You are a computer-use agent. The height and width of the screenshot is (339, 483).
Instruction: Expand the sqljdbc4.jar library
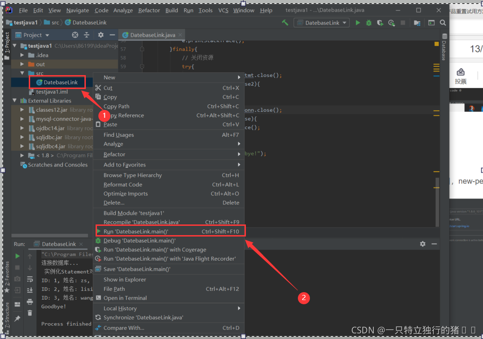(x=22, y=146)
